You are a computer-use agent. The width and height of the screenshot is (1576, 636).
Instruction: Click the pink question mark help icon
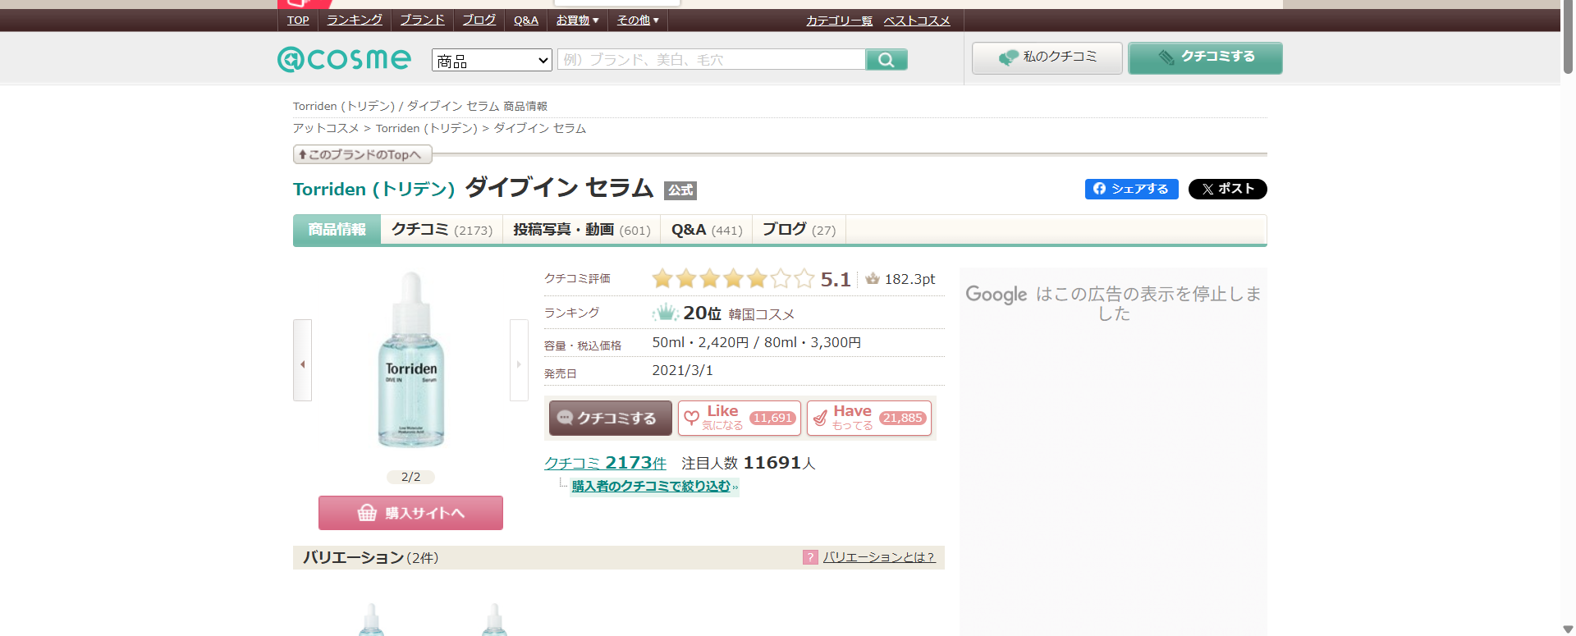coord(810,557)
